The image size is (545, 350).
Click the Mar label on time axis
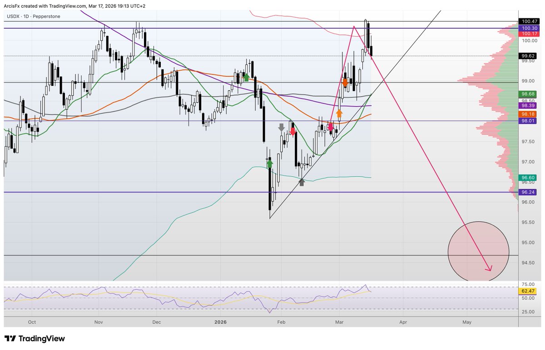coord(339,322)
